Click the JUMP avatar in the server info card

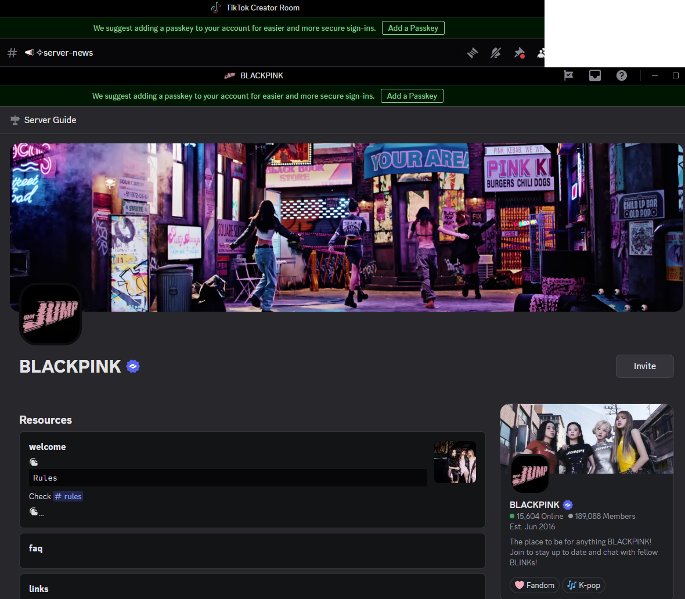pos(530,474)
